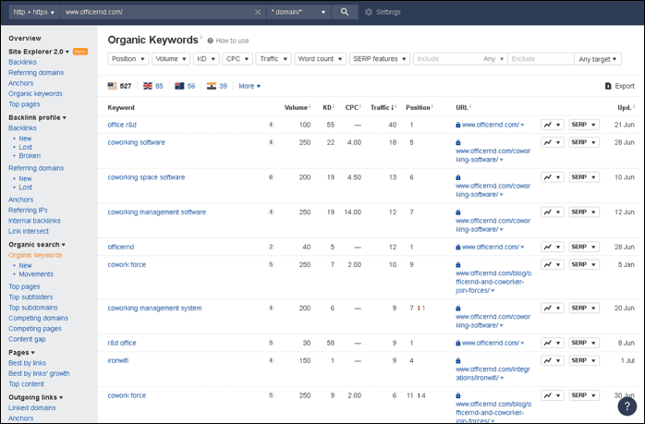
Task: Open the *.domain/* mode dropdown
Action: [298, 12]
